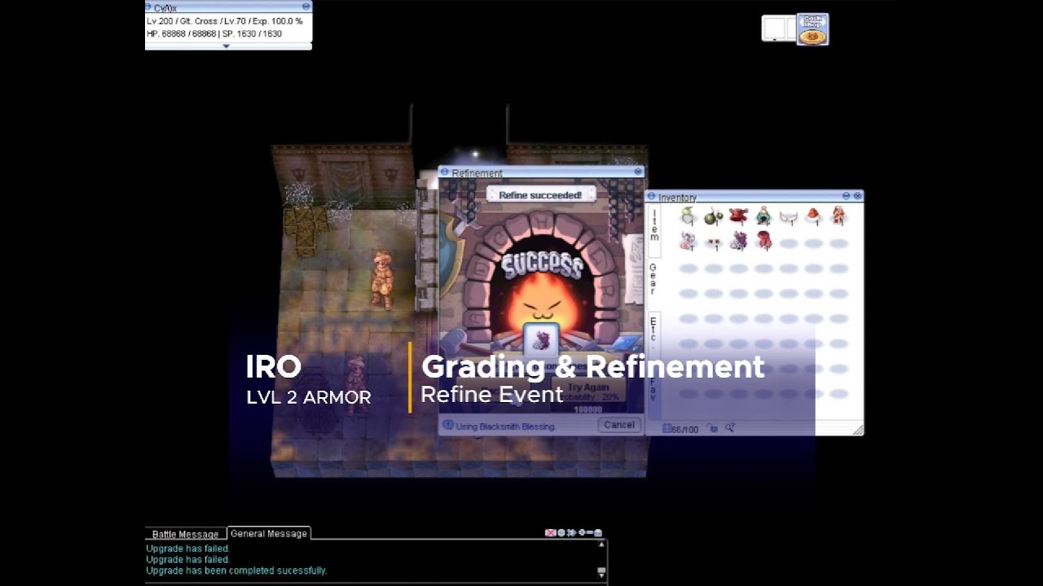Click the 'Refine succeeded!' banner
Image resolution: width=1043 pixels, height=586 pixels.
[541, 195]
